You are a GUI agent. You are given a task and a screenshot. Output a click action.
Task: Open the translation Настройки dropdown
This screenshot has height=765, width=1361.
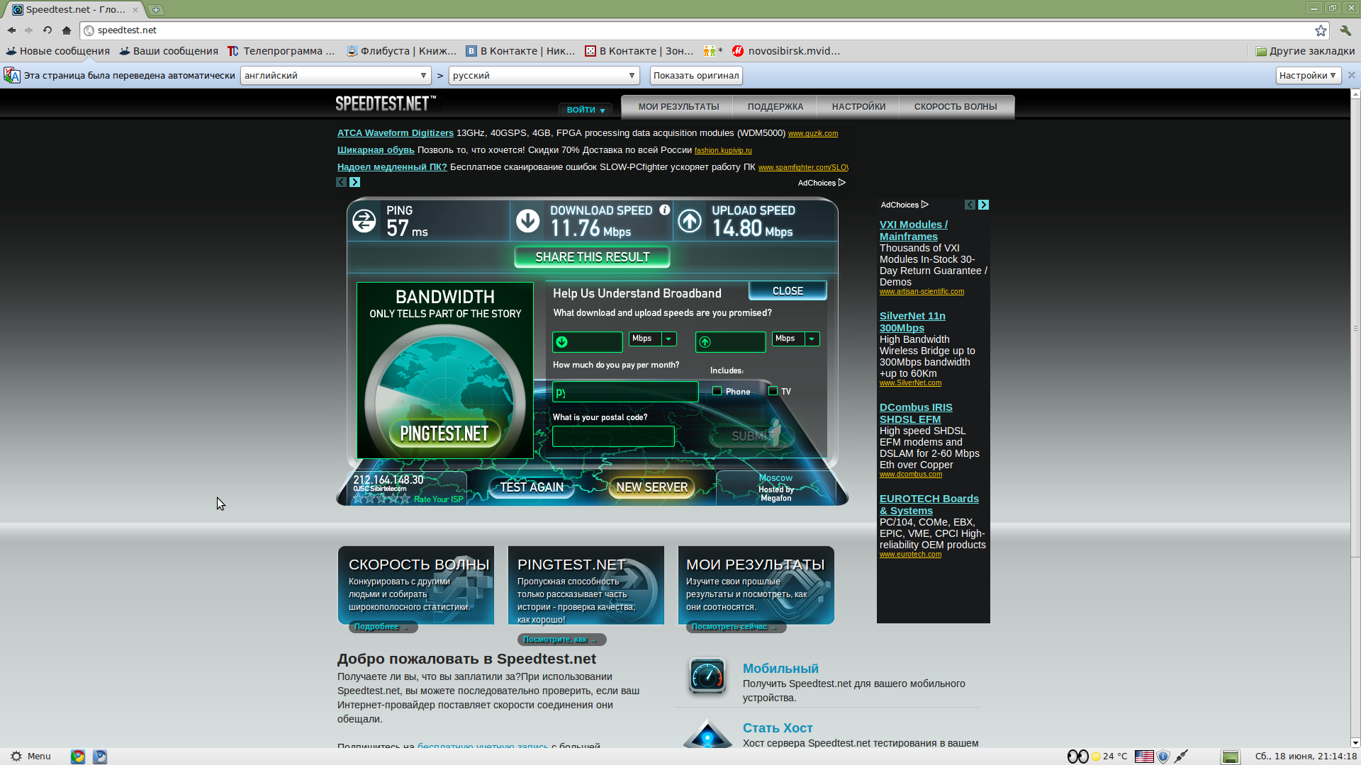click(1308, 76)
